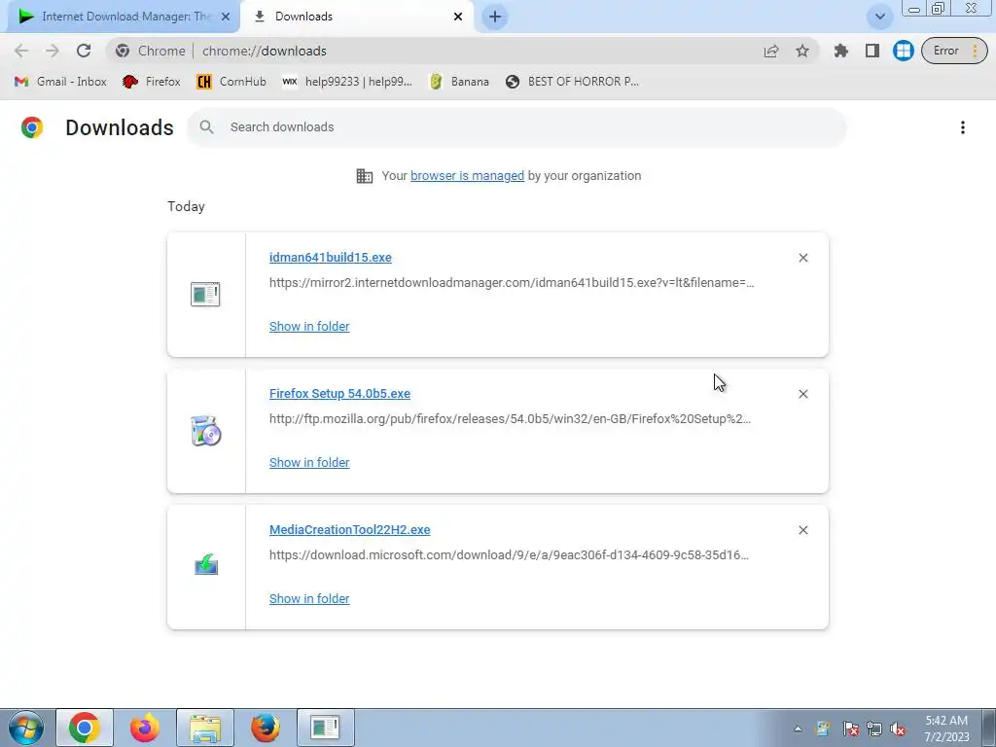Click the browser forward arrow
Viewport: 996px width, 747px height.
pyautogui.click(x=53, y=51)
